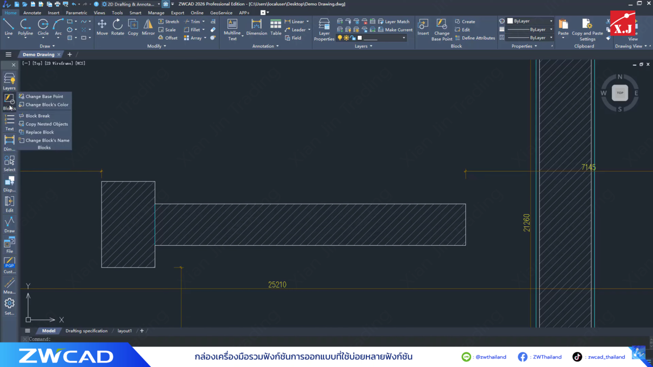The height and width of the screenshot is (367, 653).
Task: Select Change Block's Color menu entry
Action: [x=44, y=104]
